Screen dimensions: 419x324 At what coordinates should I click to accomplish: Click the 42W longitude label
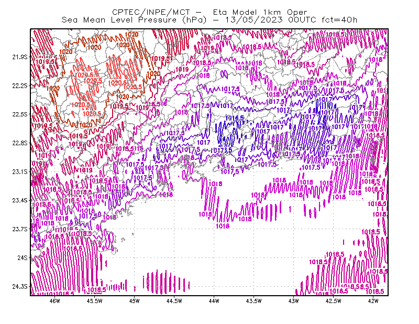tap(373, 301)
